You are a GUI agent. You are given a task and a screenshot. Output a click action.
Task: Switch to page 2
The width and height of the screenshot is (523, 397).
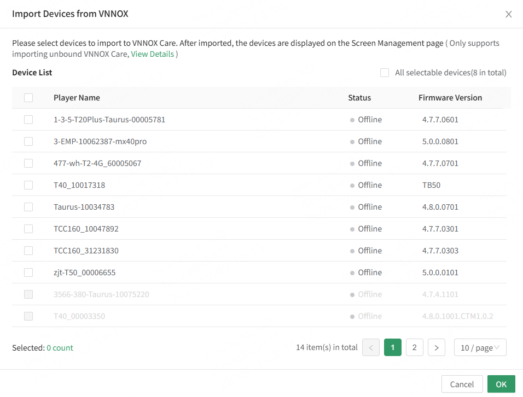(x=414, y=348)
